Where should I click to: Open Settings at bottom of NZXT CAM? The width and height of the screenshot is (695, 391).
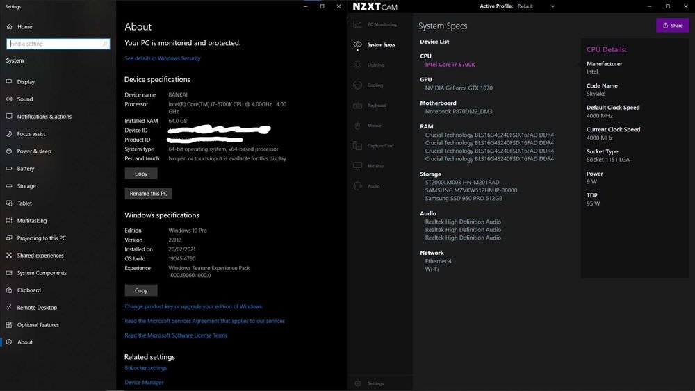pyautogui.click(x=375, y=383)
